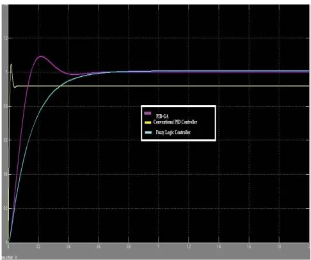Screen dimensions: 311x260
Task: Click the purple PID-GA curve's overshoot peak
Action: click(41, 56)
